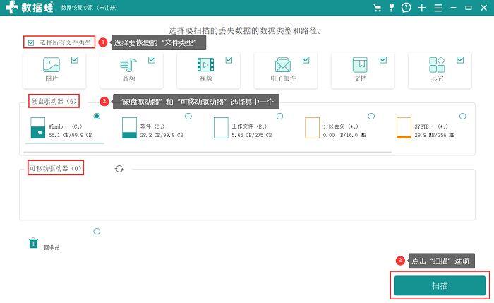
Task: Click the plus icon in title bar
Action: [422, 8]
